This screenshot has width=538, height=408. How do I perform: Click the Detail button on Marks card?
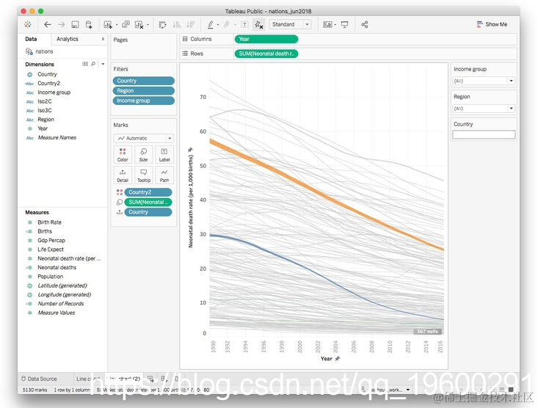click(123, 175)
